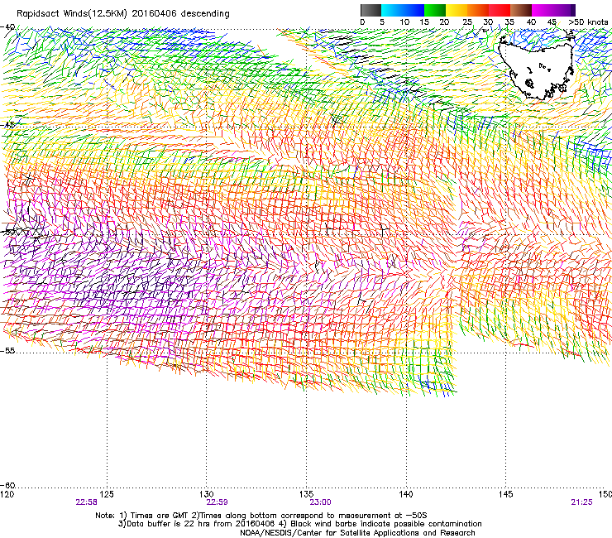This screenshot has height=538, width=612.
Task: Click the '10' legend scale number
Action: 404,22
